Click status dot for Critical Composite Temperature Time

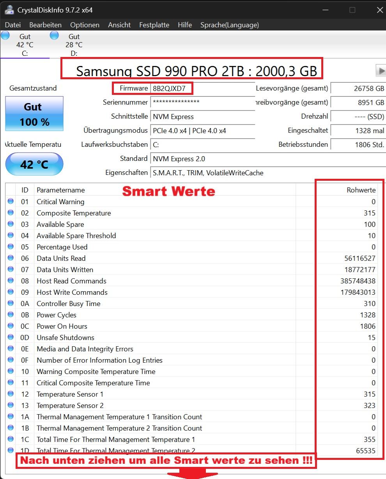11,383
